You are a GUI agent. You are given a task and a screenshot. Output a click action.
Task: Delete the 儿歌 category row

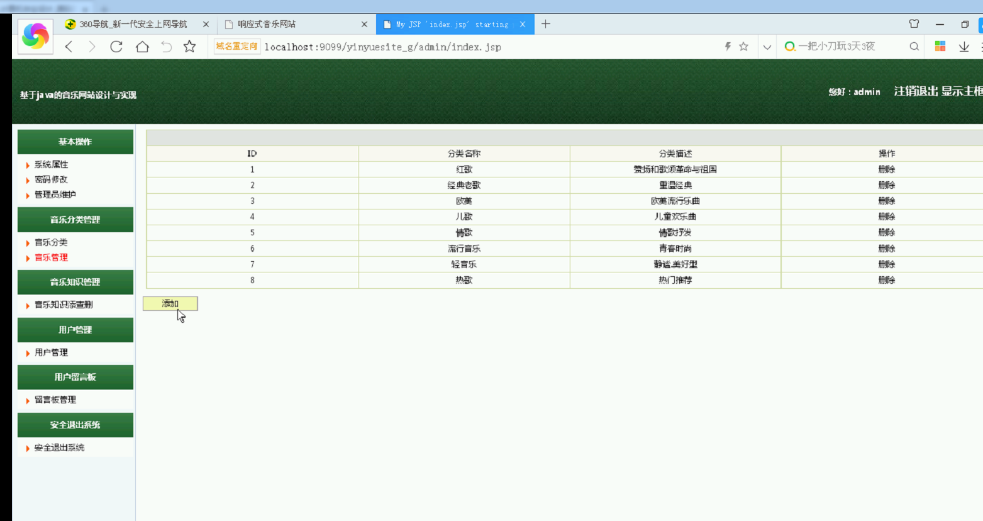[x=887, y=216]
